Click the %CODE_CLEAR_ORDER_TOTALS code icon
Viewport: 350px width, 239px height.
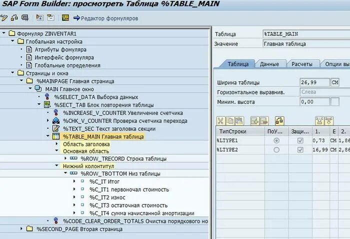(x=56, y=221)
